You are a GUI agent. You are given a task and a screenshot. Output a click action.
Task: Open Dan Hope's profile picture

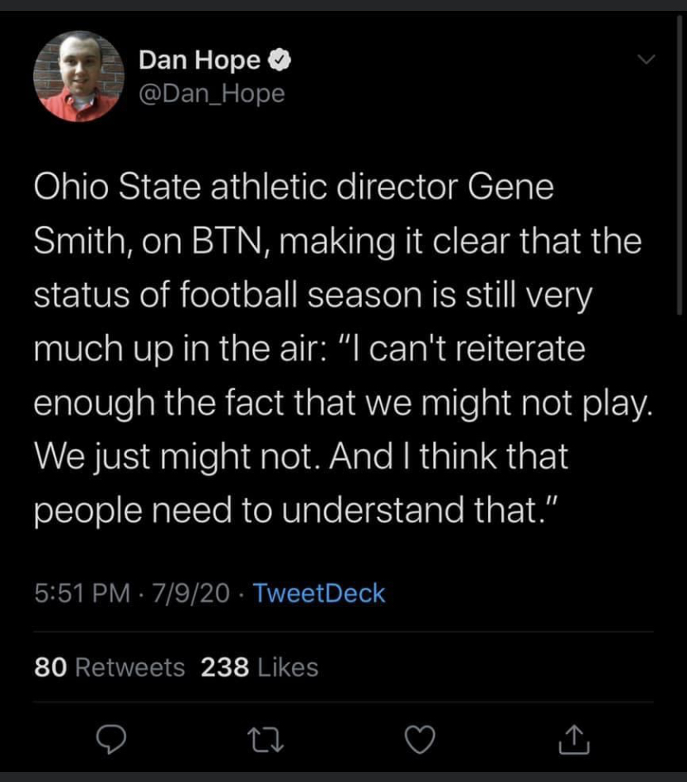(79, 76)
